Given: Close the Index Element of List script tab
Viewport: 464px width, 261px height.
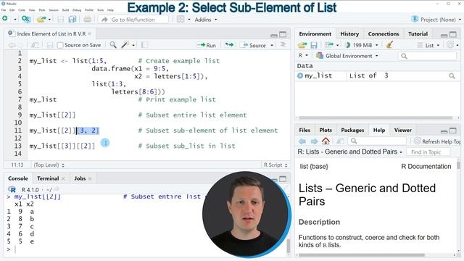Looking at the screenshot, I should click(90, 34).
